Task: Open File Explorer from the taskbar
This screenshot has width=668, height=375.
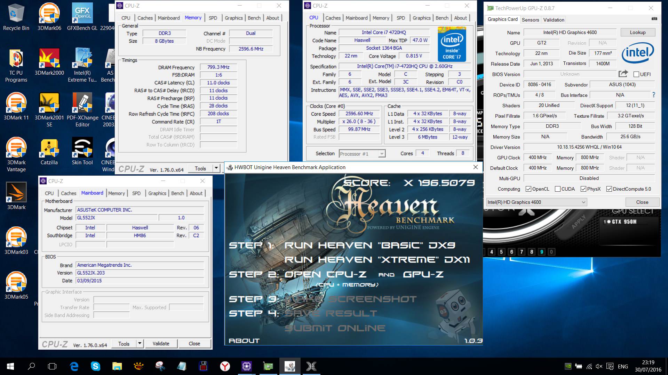Action: 117,366
